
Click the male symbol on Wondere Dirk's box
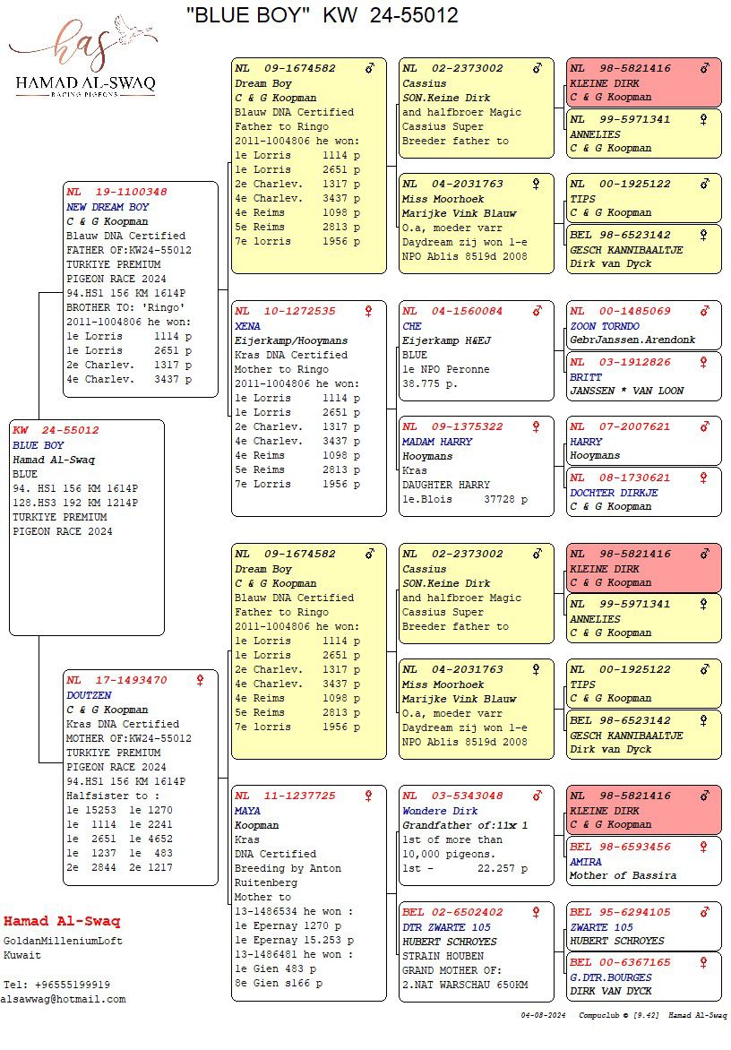tap(537, 796)
